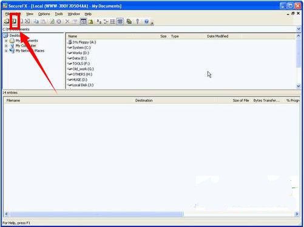This screenshot has width=304, height=227.
Task: Open the Window menu
Action: tap(73, 14)
